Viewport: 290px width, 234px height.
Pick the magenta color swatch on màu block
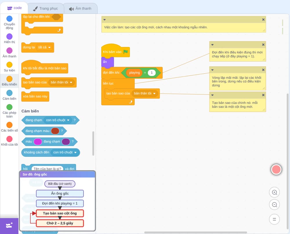pos(38,142)
